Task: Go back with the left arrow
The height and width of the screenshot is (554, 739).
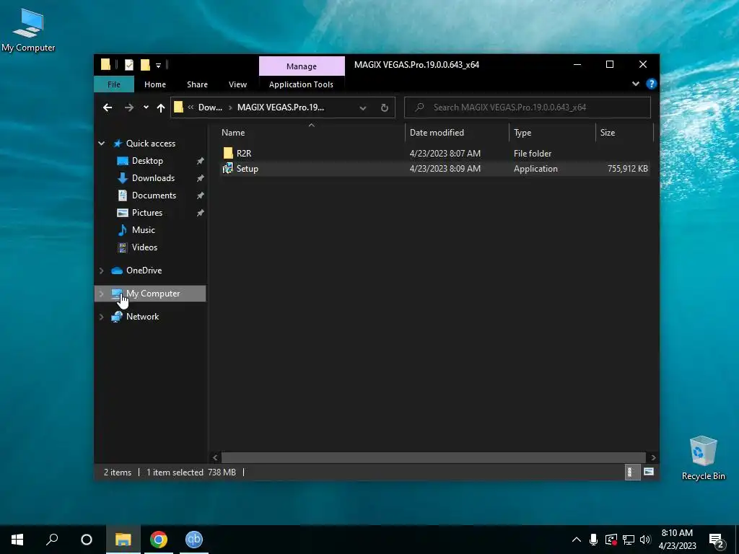Action: pos(108,107)
